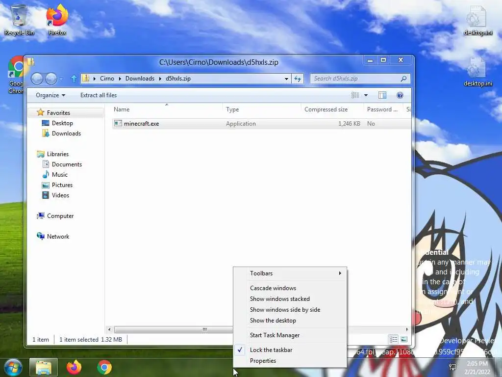
Task: Click the Explorer Forward navigation arrow
Action: (51, 79)
